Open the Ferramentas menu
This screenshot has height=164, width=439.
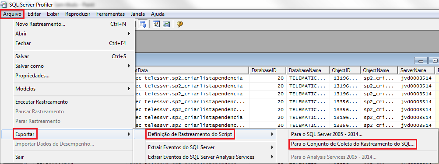tap(110, 14)
